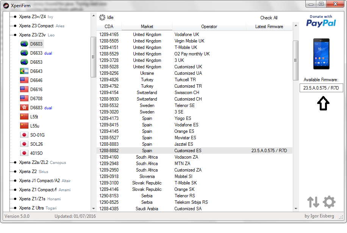Click the Xperia phone thumbnail image
Screen dimensions: 347x233
tap(321, 54)
